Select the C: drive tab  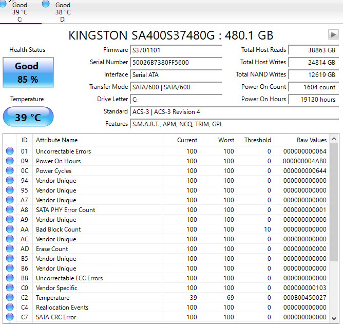pyautogui.click(x=20, y=12)
